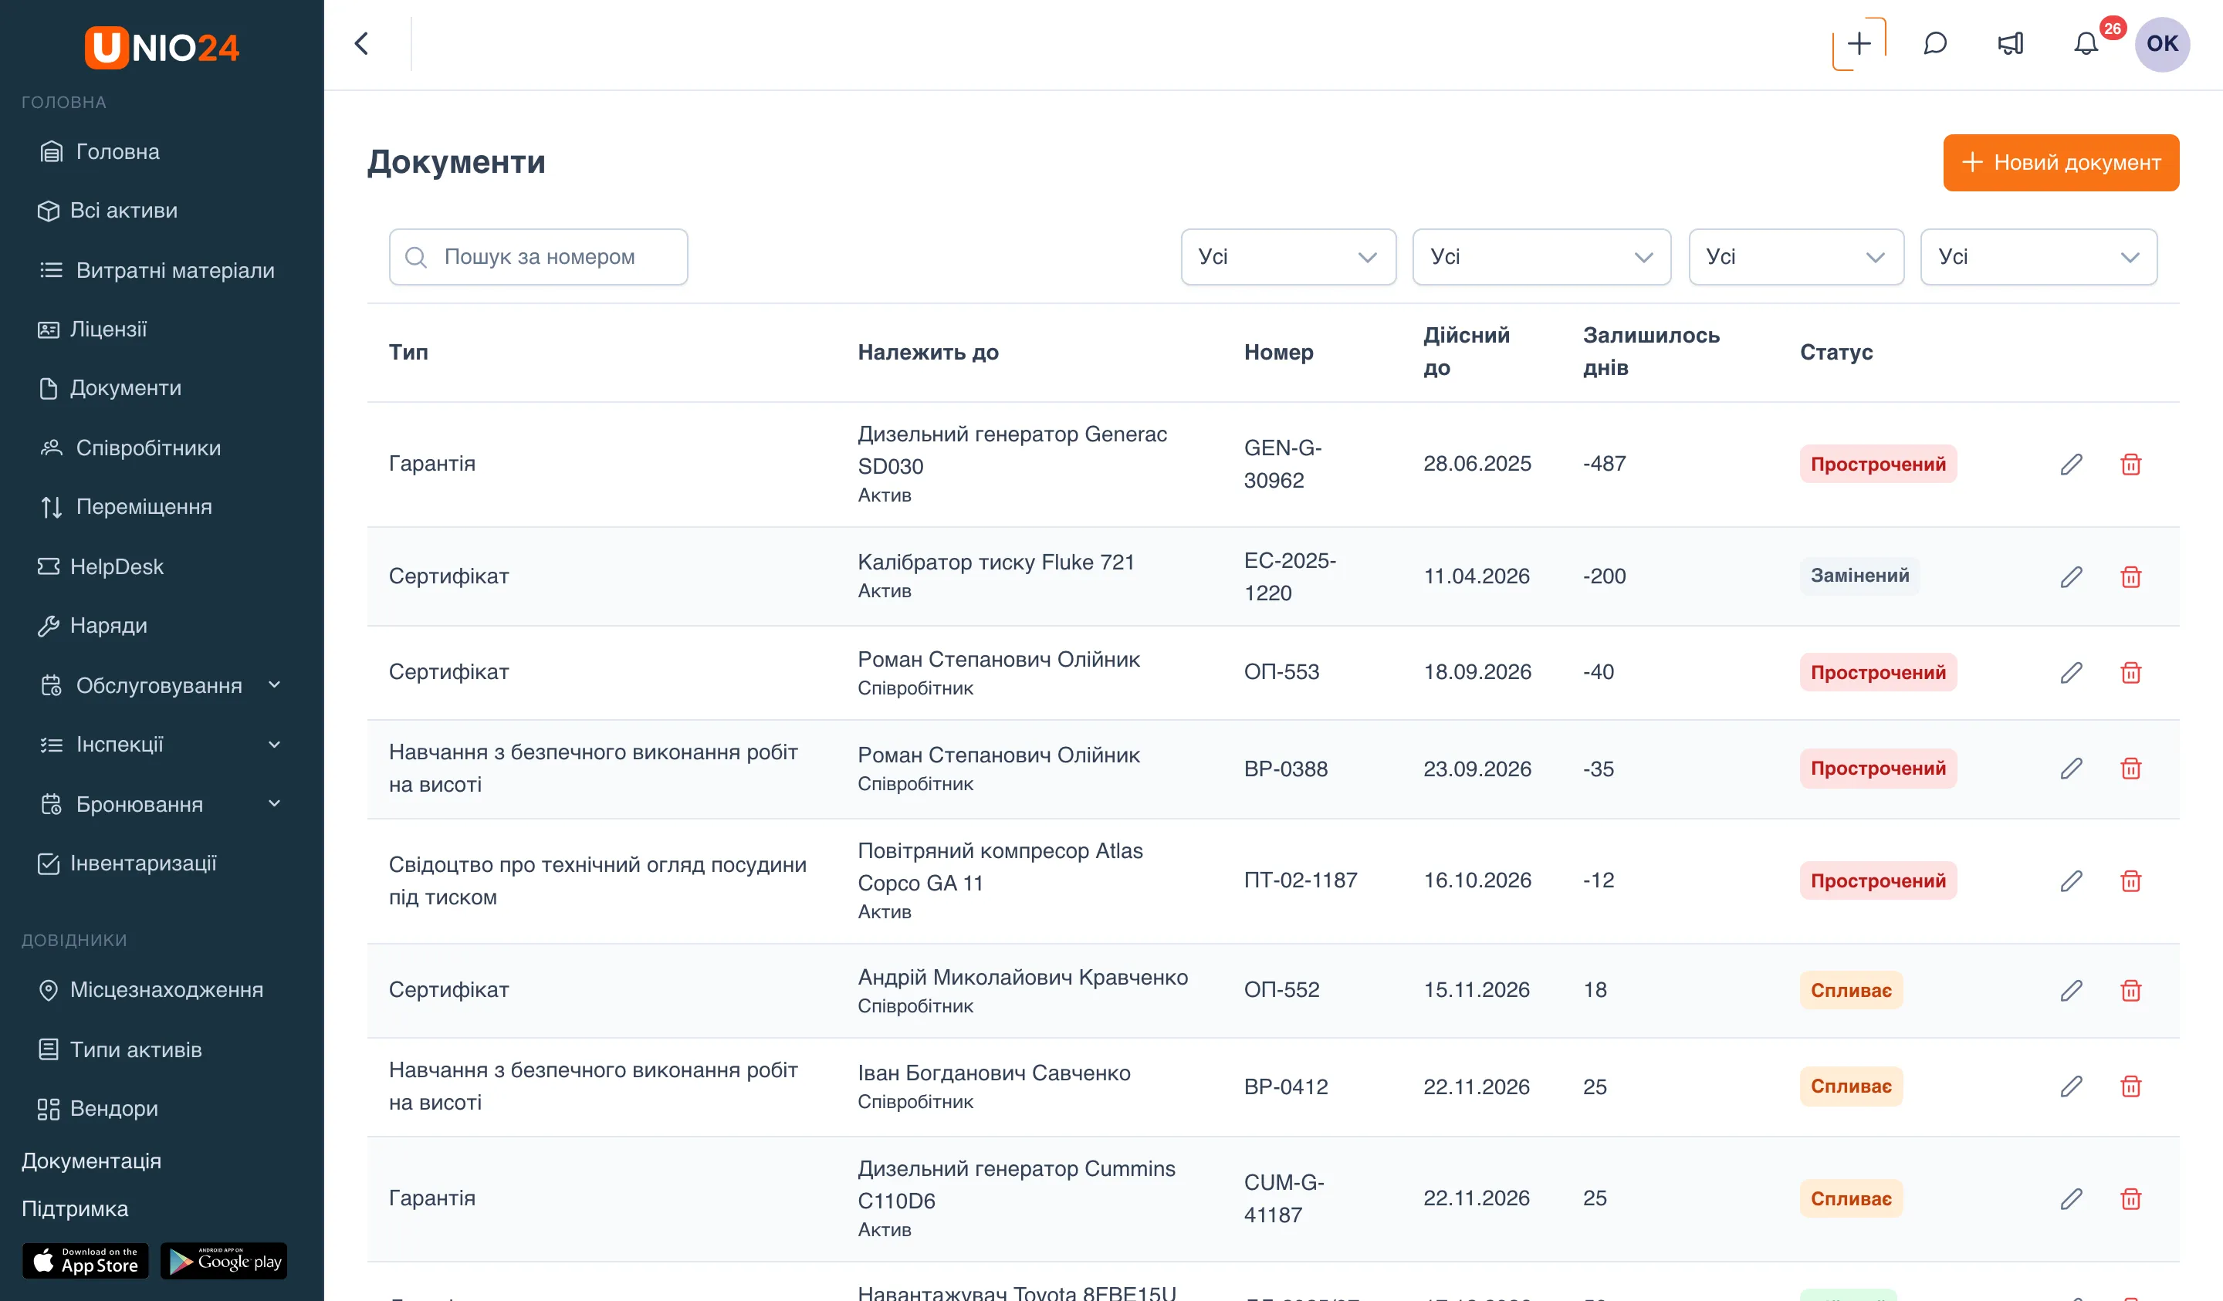Open the announcements megaphone icon
The height and width of the screenshot is (1301, 2223).
click(2011, 43)
